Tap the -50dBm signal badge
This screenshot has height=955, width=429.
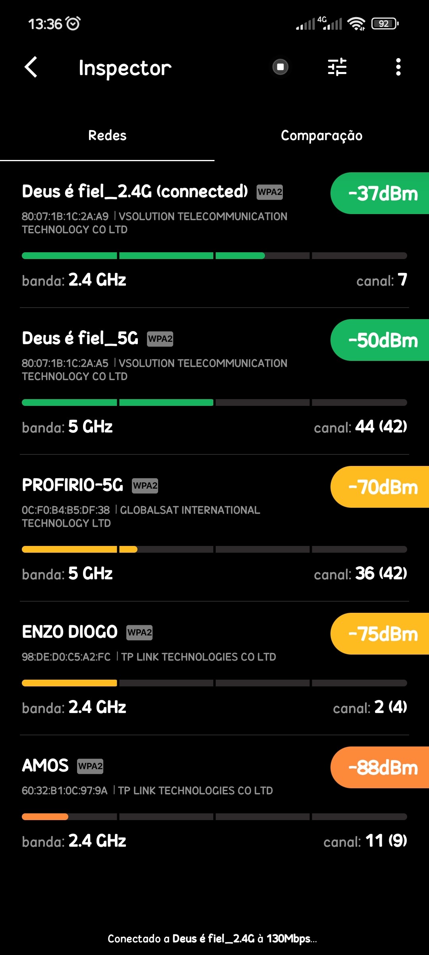tap(382, 340)
